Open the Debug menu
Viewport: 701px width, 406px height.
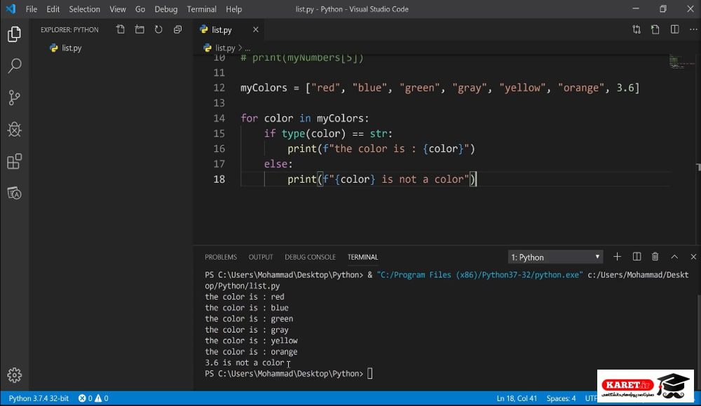point(166,9)
